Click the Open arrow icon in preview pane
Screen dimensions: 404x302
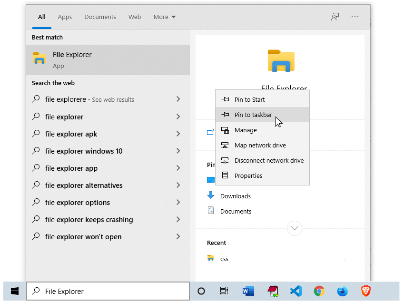pyautogui.click(x=210, y=132)
